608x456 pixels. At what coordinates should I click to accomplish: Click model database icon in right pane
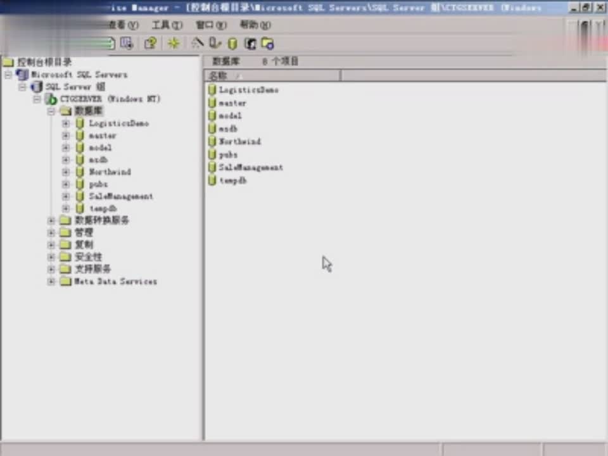[212, 115]
